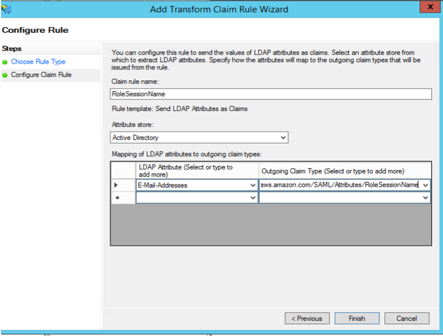Image resolution: width=443 pixels, height=336 pixels.
Task: Click the Steps heading
Action: [x=12, y=48]
